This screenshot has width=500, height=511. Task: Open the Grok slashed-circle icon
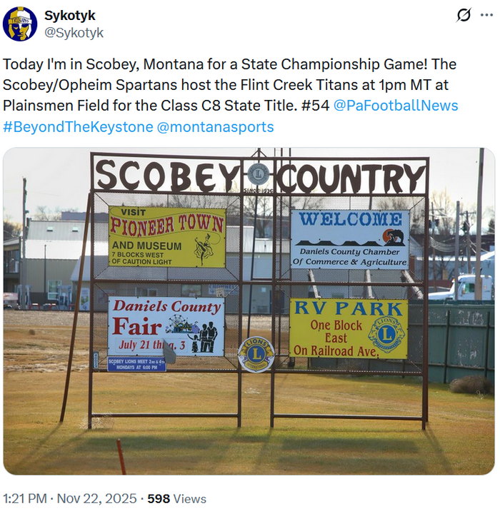point(463,16)
